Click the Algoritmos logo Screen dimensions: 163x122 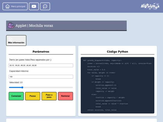click(x=150, y=6)
